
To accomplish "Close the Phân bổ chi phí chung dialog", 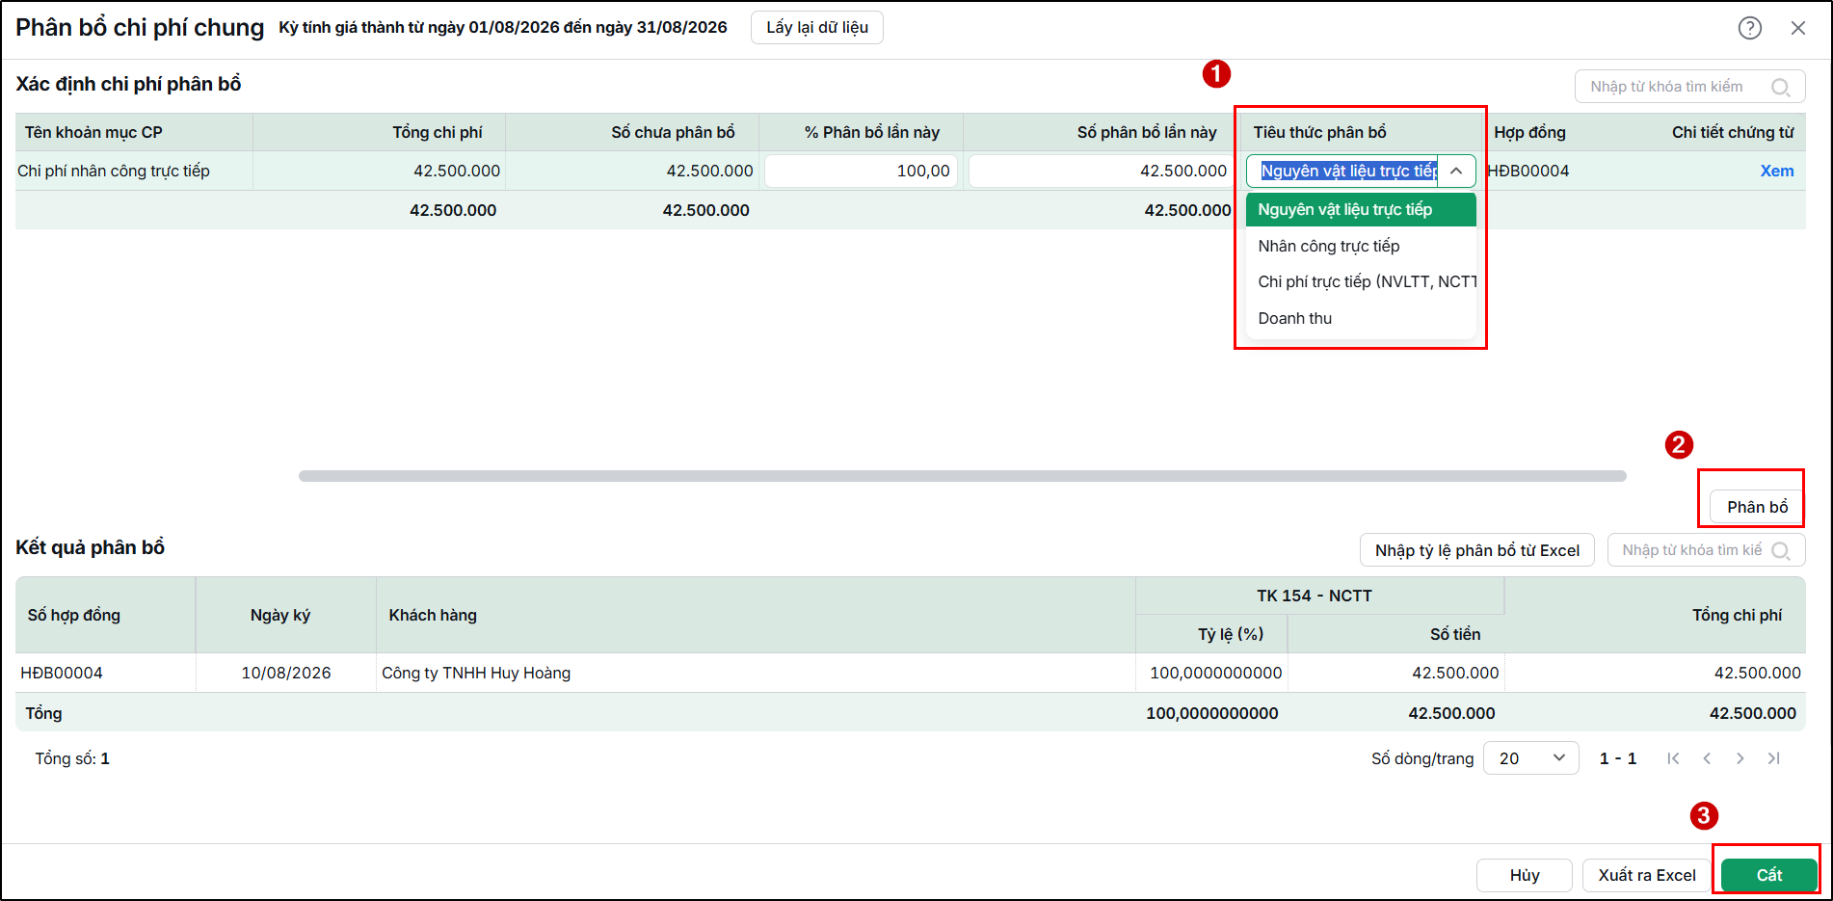I will click(1797, 28).
